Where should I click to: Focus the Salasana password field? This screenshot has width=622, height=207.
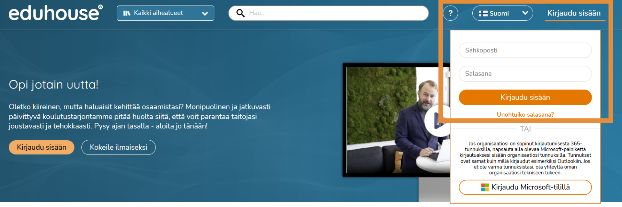click(525, 74)
